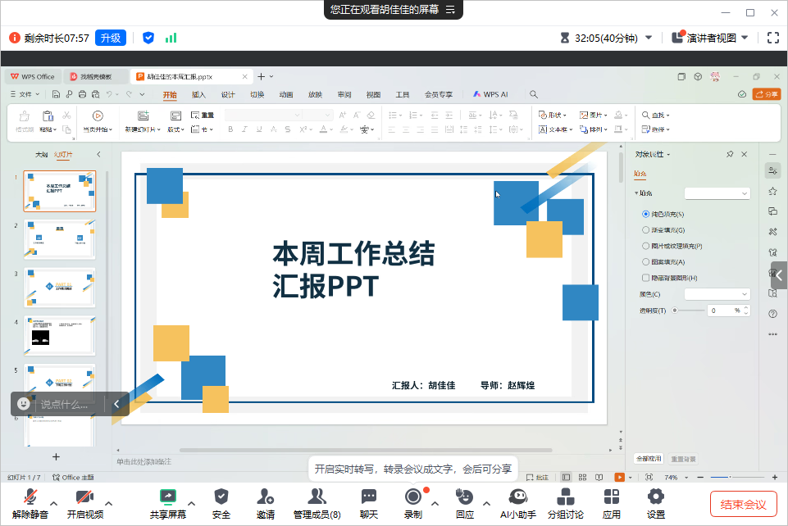Click the orange slideshow play button in status bar
The height and width of the screenshot is (526, 788).
(x=619, y=478)
